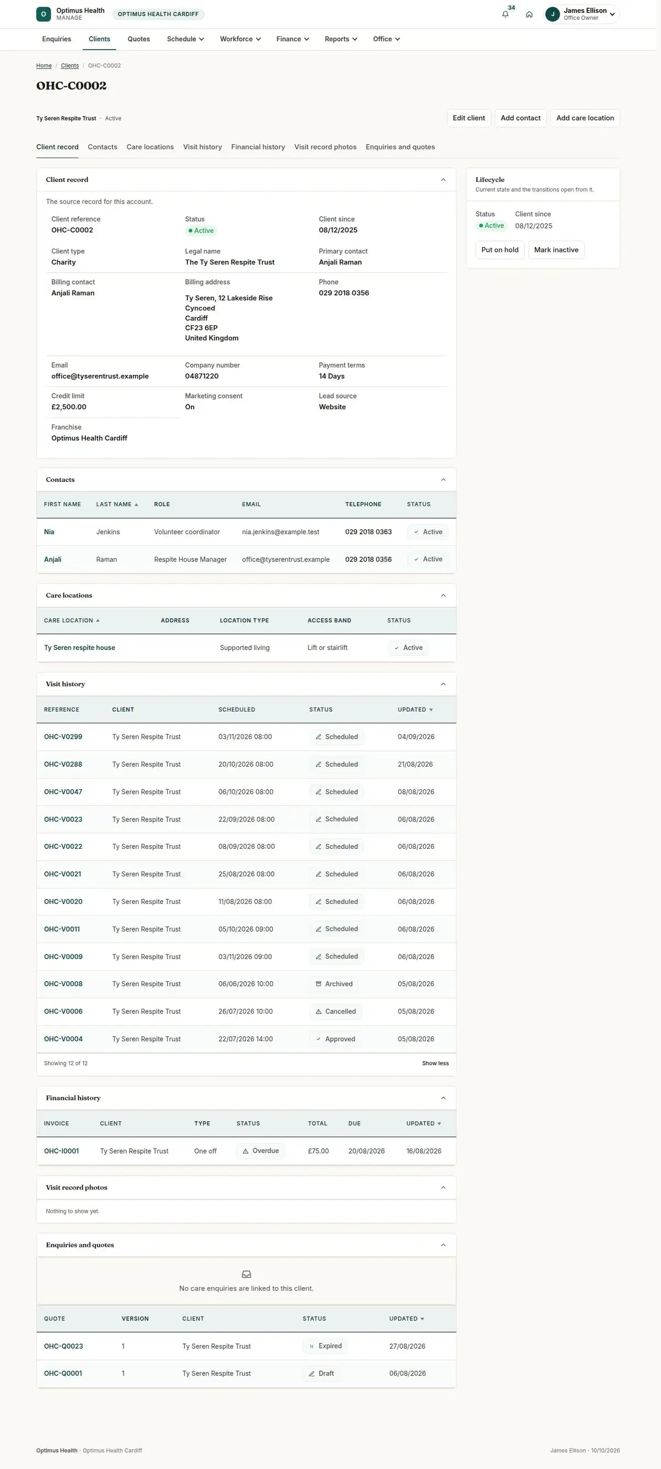The width and height of the screenshot is (661, 1469).
Task: Click the active checkmark for Nia Jenkins
Action: 416,532
